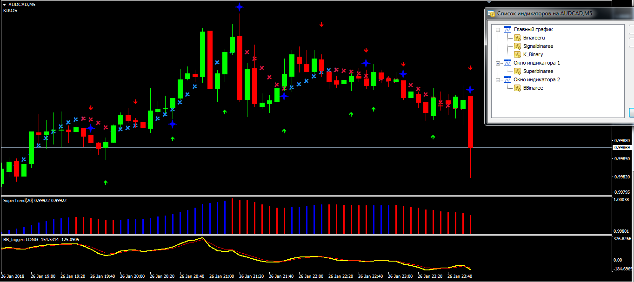Click the Окно индикатора 2 chart icon

[x=507, y=79]
